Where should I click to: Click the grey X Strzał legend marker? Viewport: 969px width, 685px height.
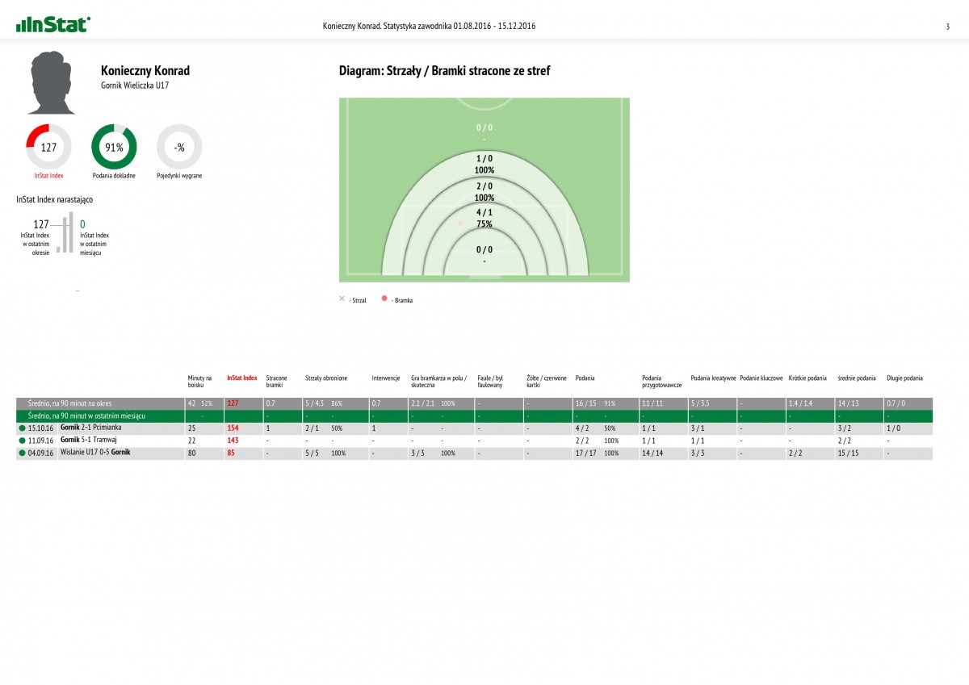[x=342, y=299]
